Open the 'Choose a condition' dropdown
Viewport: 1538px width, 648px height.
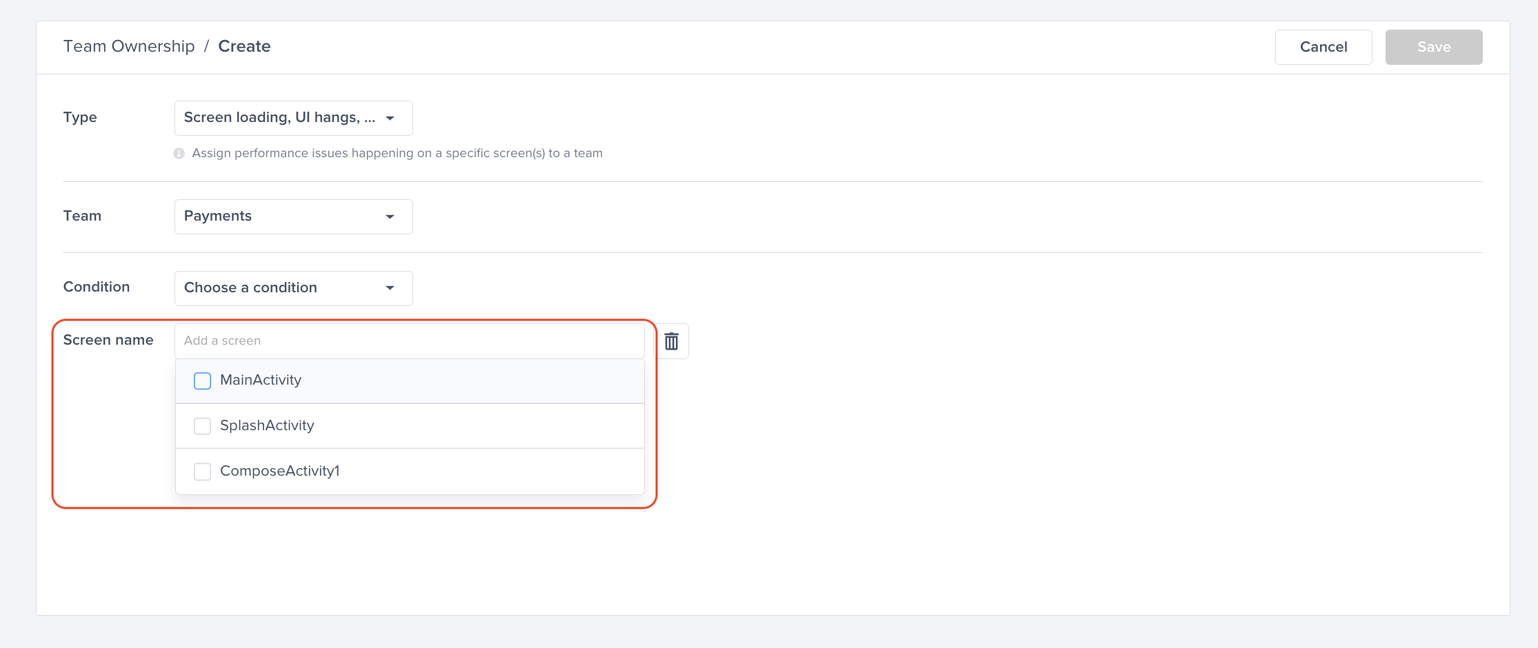(x=279, y=287)
